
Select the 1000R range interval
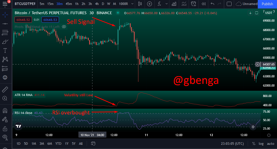pyautogui.click(x=123, y=4)
